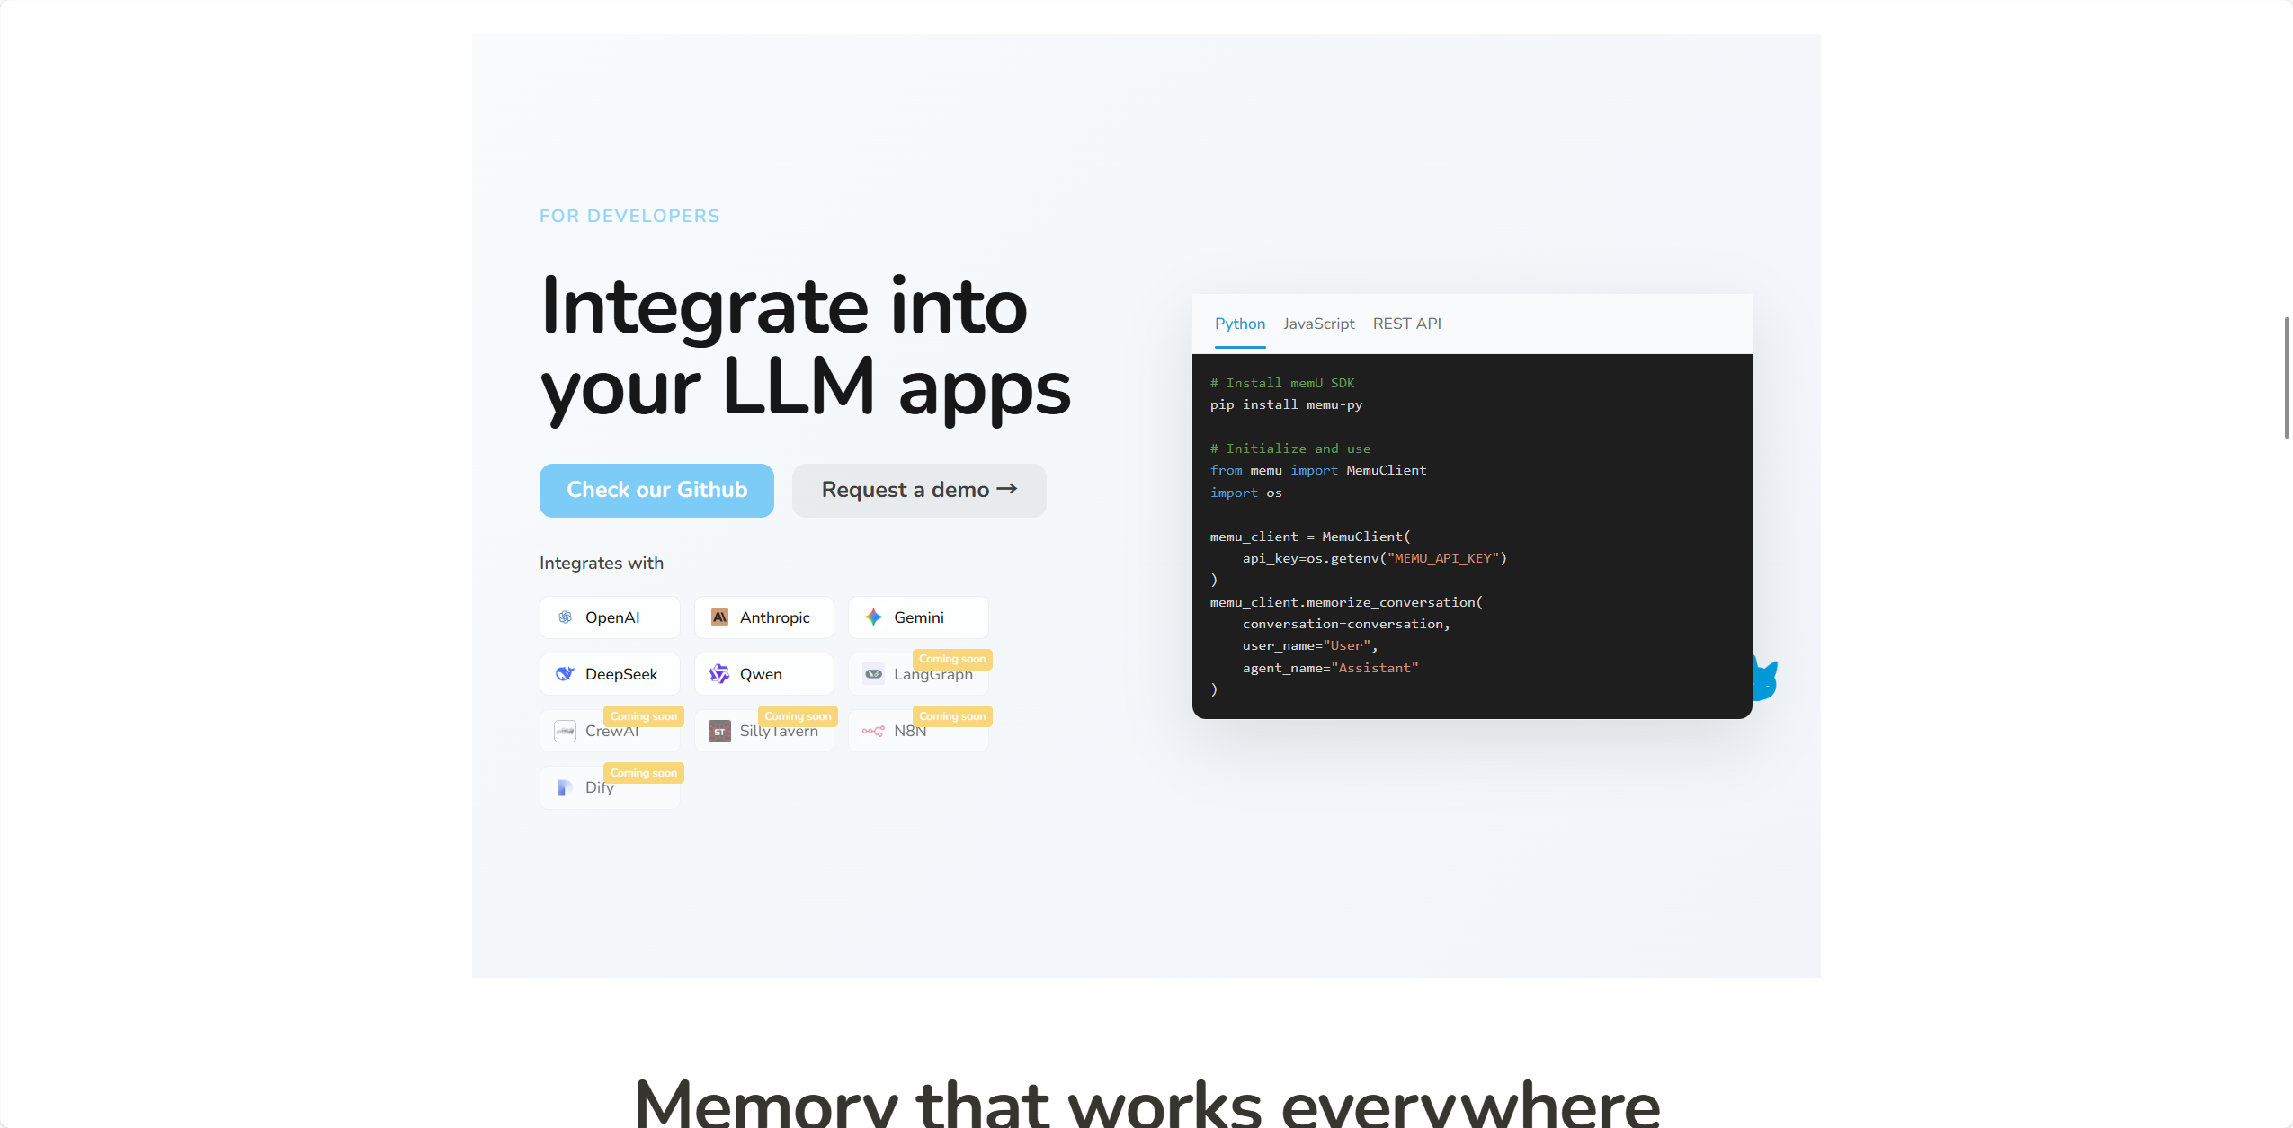Click the Anthropic logo icon
The height and width of the screenshot is (1128, 2293).
pyautogui.click(x=719, y=617)
